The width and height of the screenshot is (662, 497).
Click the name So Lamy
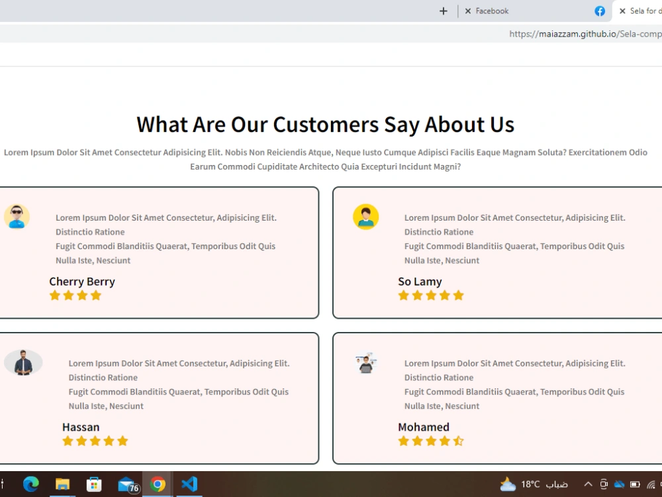tap(420, 282)
